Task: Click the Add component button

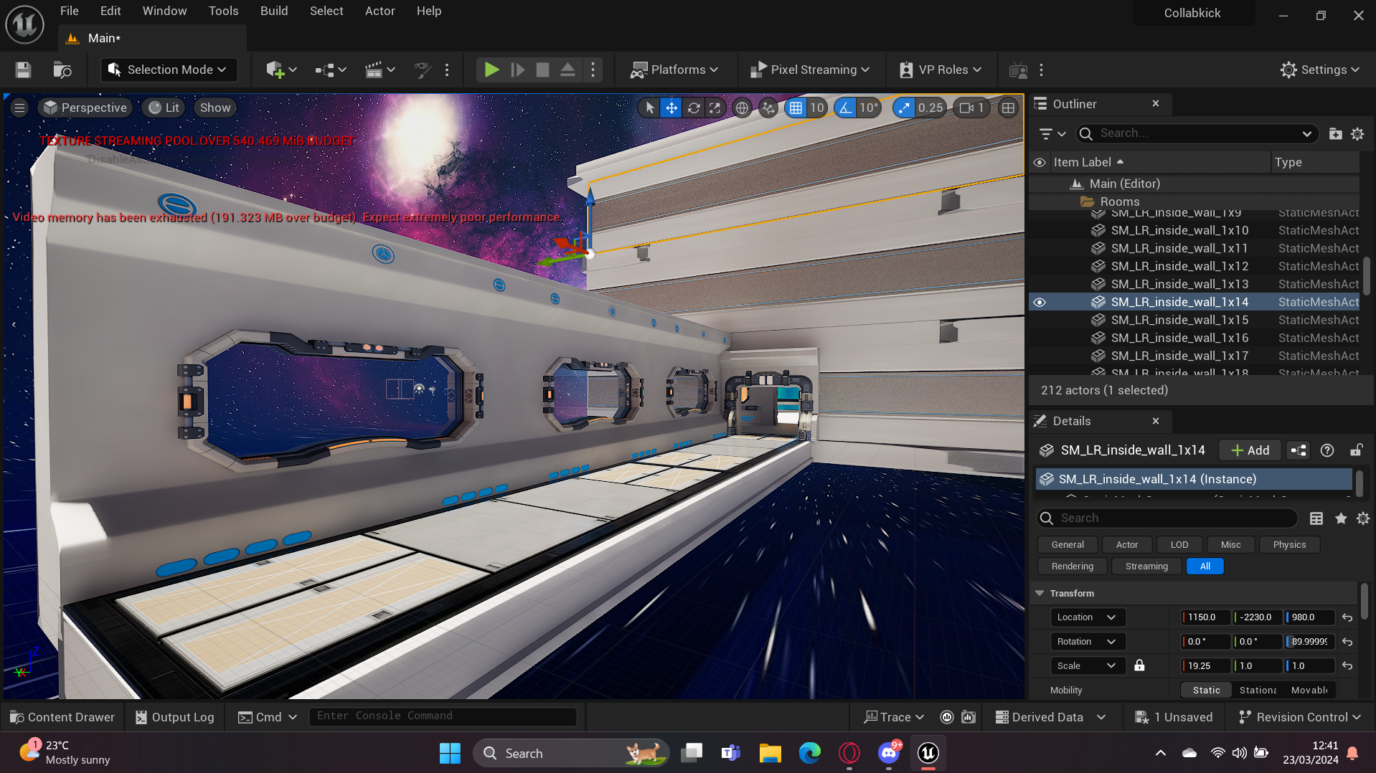Action: pos(1250,450)
